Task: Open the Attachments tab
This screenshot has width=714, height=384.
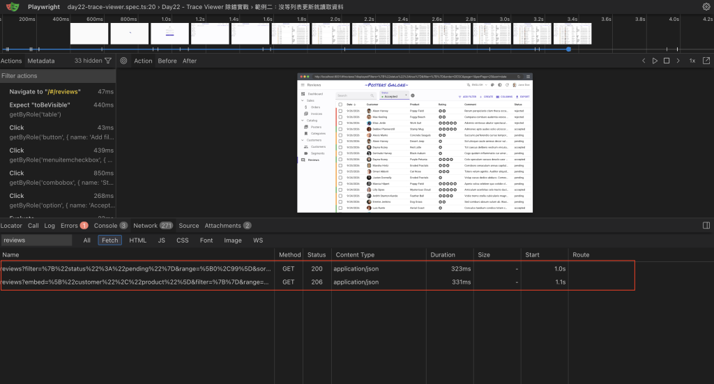Action: (228, 225)
